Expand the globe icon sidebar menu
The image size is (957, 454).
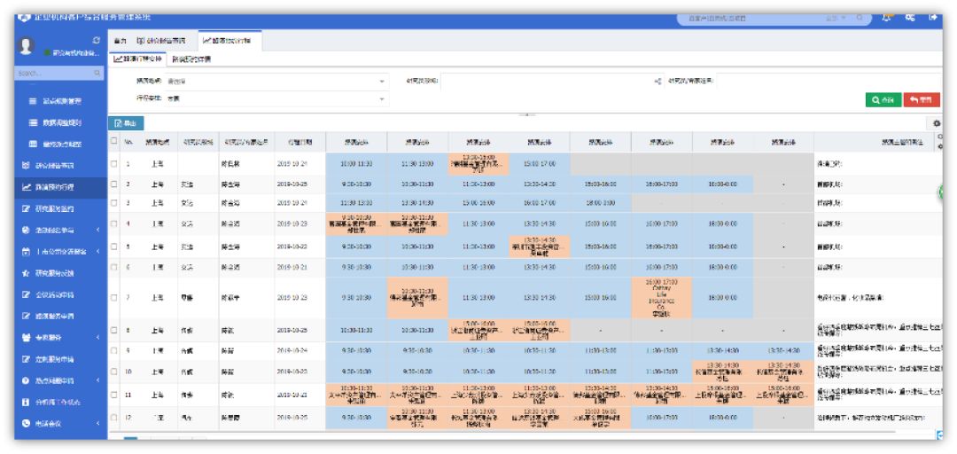point(60,230)
